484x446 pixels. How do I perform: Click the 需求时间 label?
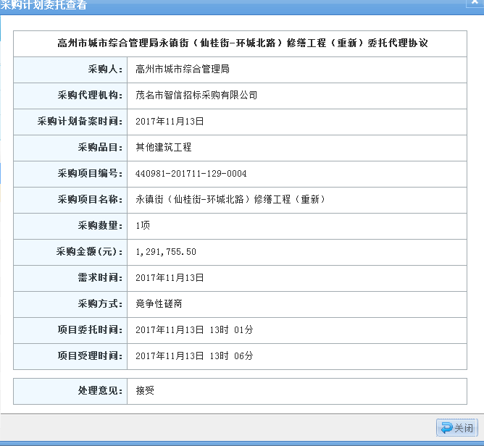[x=101, y=277]
